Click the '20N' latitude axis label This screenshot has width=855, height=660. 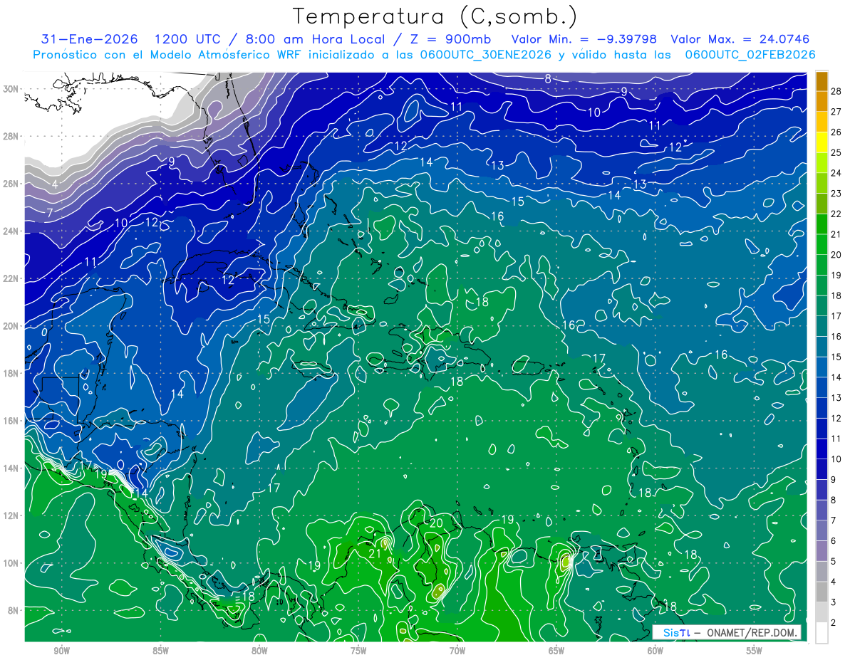11,326
